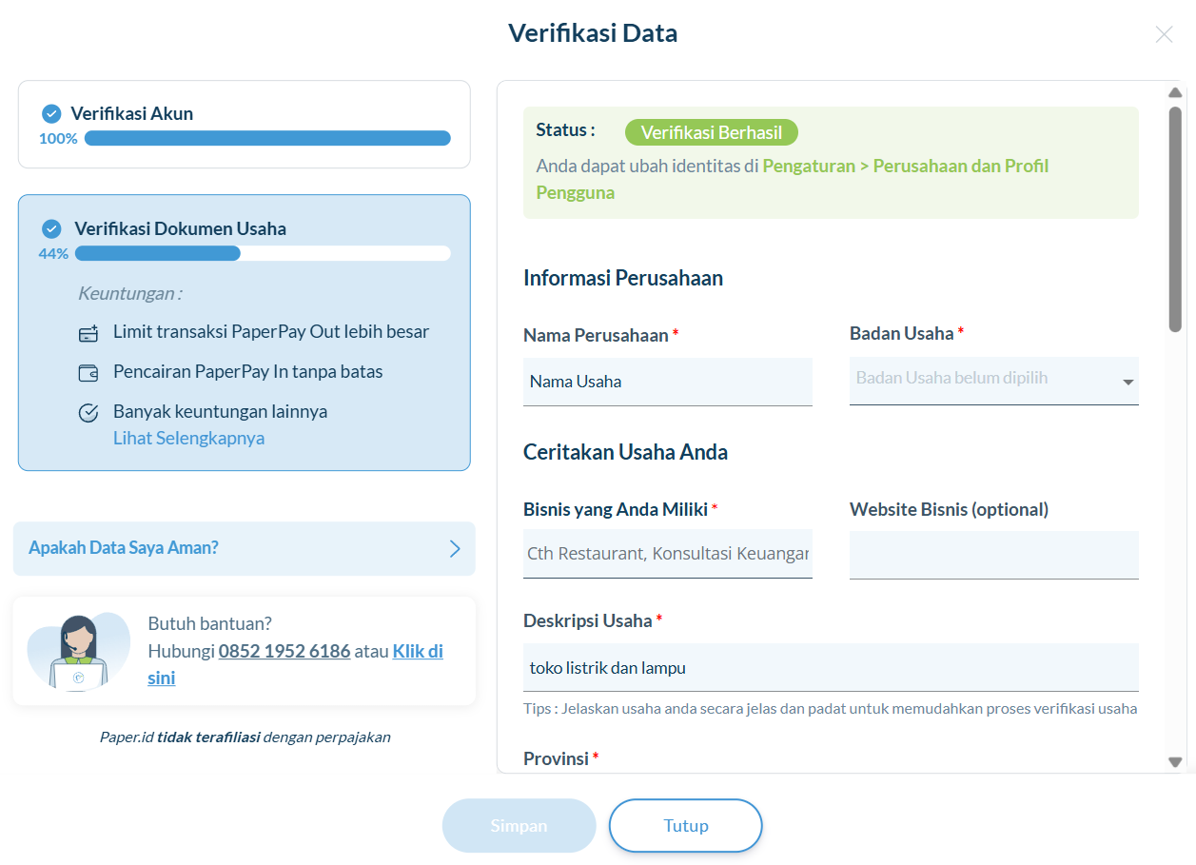Click the chevron arrow beside data safety question
The height and width of the screenshot is (865, 1196).
click(455, 549)
